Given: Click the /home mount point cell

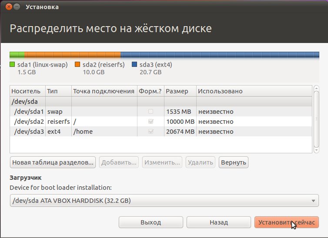Looking at the screenshot, I should coord(104,132).
